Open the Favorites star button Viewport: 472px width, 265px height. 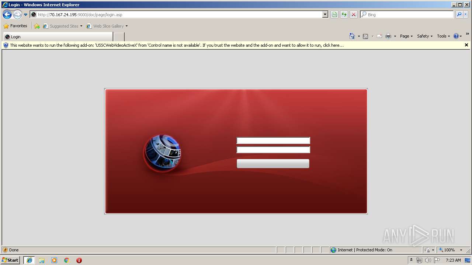(15, 26)
